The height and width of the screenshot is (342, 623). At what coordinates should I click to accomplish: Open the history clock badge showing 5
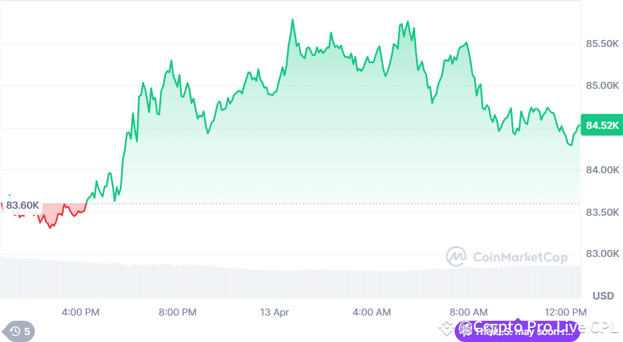click(18, 331)
